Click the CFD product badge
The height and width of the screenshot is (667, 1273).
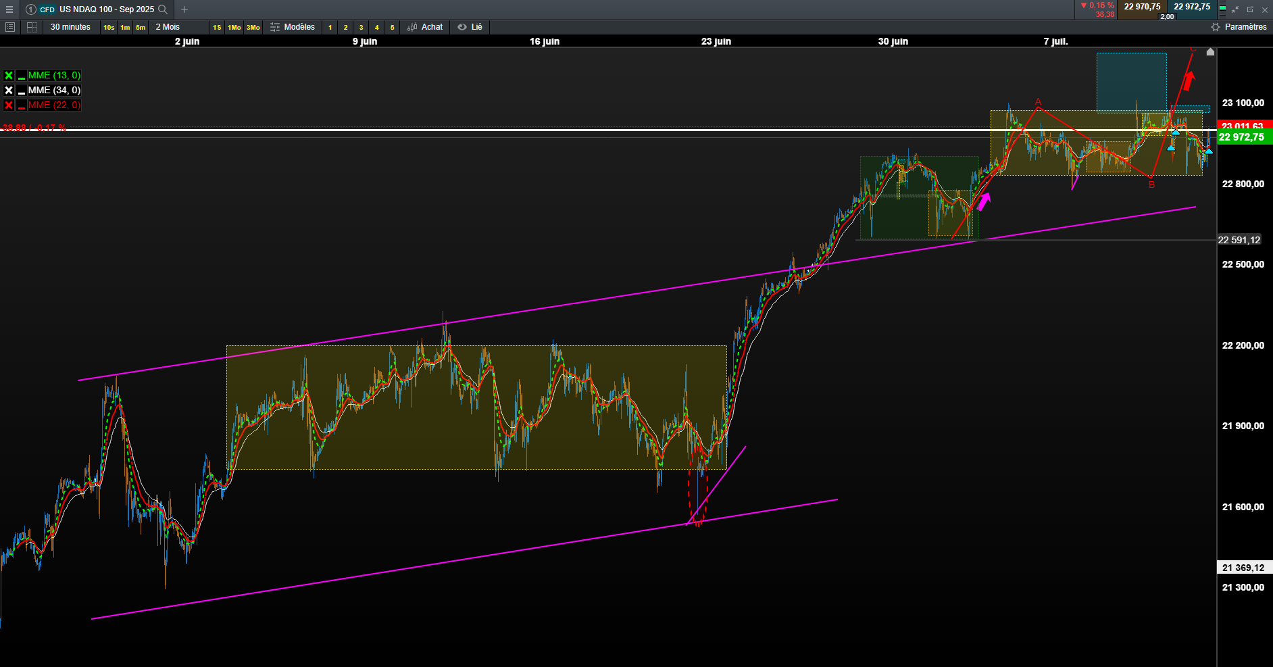[x=47, y=9]
